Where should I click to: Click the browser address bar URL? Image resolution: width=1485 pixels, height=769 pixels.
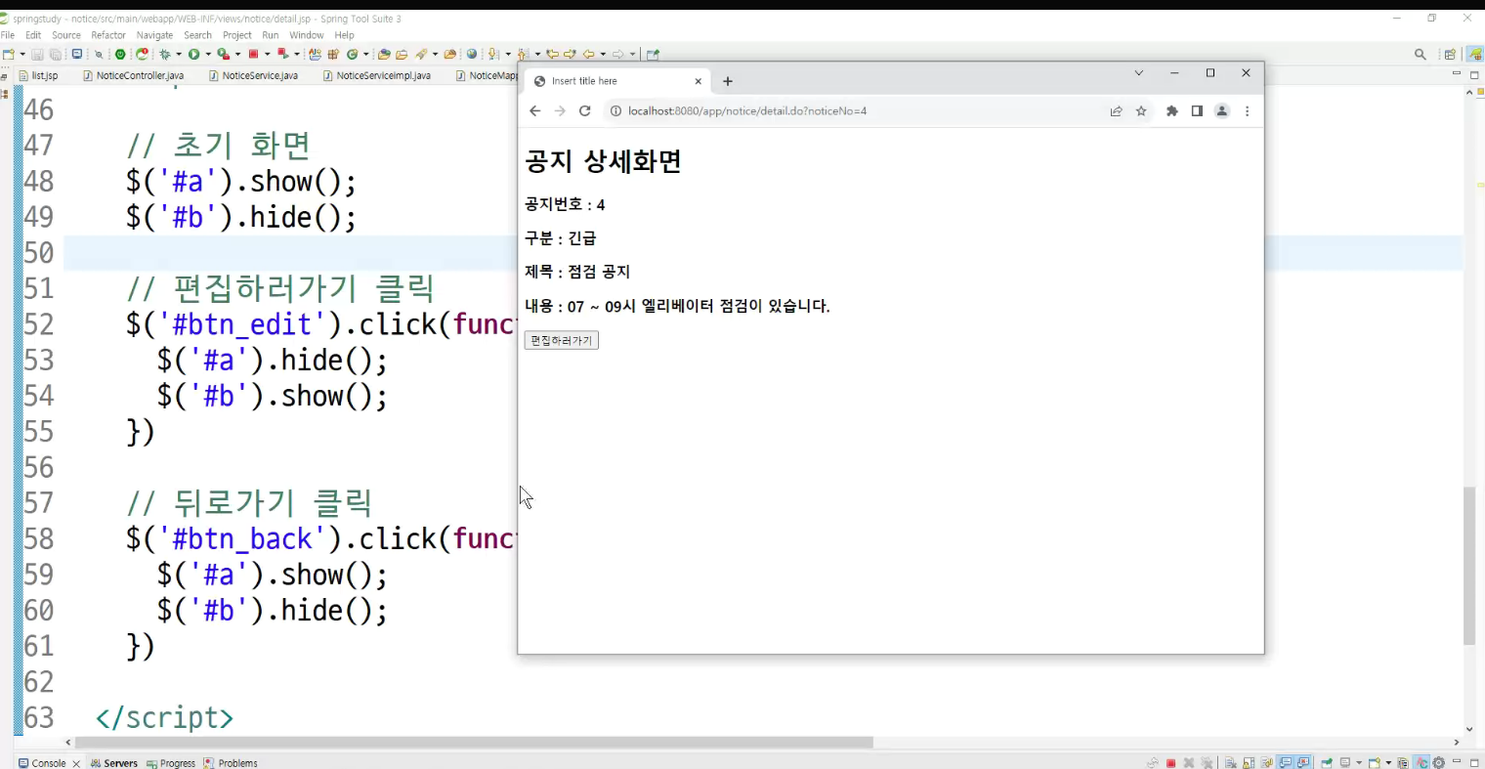click(747, 111)
